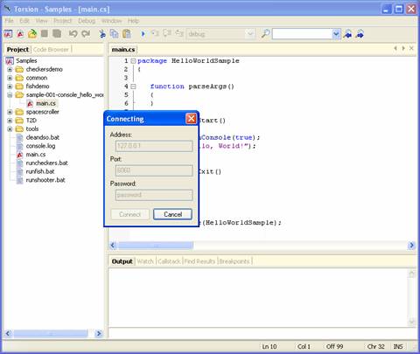Click the Paste clipboard icon
The height and width of the screenshot is (354, 420).
pos(127,34)
